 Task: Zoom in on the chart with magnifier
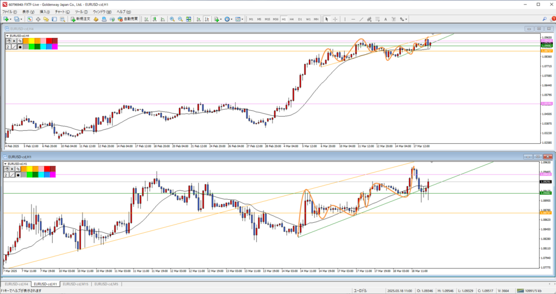(172, 19)
